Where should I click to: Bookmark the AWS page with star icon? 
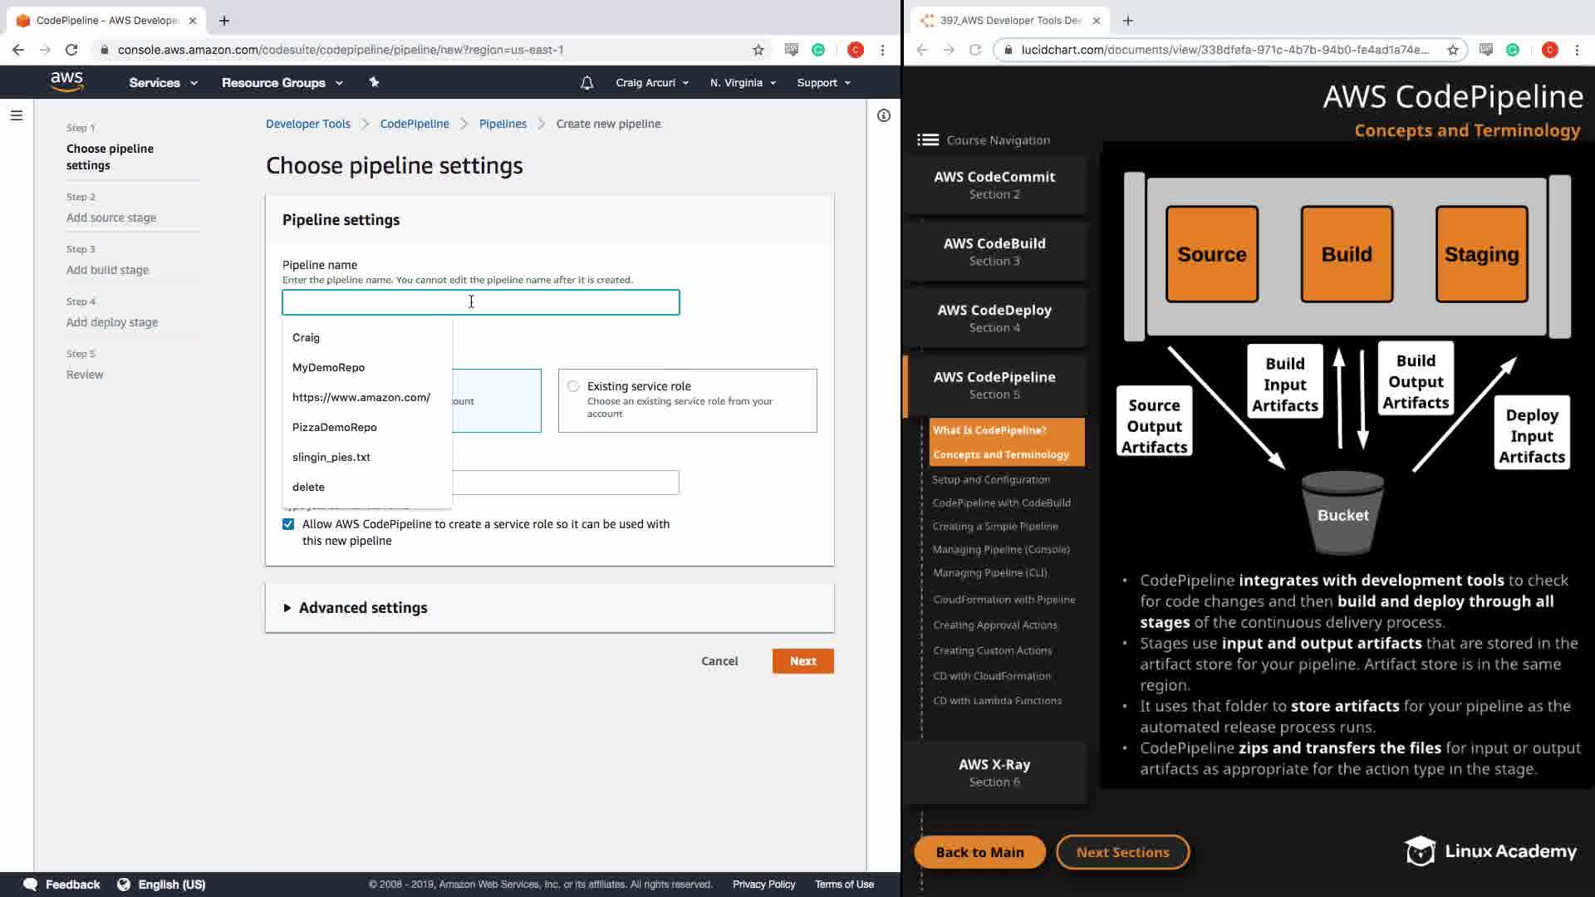(x=758, y=50)
